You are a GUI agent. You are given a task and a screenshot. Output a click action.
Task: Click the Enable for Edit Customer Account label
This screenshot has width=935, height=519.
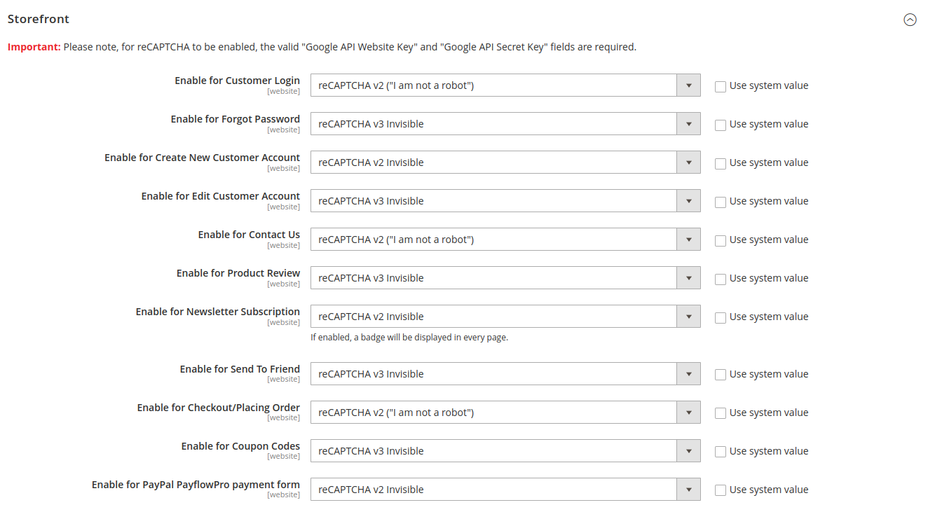[220, 196]
